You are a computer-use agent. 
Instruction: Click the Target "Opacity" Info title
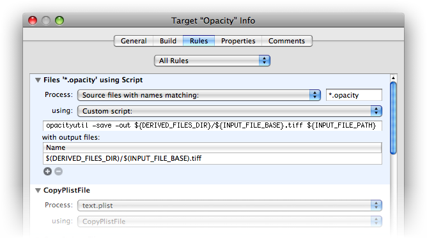(x=213, y=20)
